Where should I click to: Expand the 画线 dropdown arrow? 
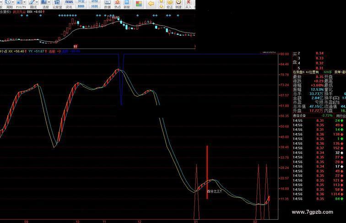[x=37, y=2]
